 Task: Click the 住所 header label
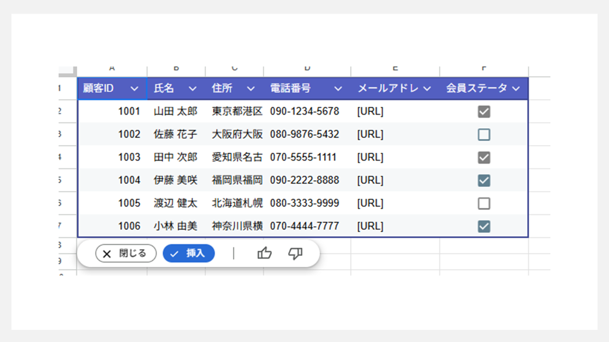[x=222, y=88]
